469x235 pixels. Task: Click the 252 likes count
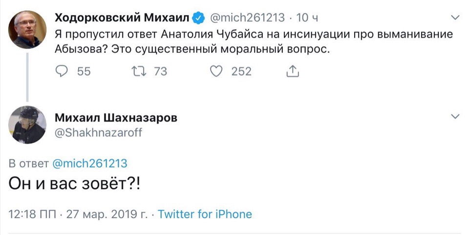pos(241,71)
